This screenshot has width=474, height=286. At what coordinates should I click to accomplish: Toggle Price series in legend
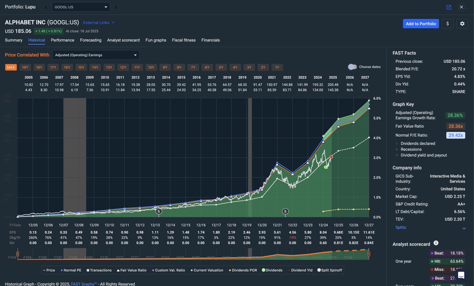[x=49, y=270]
